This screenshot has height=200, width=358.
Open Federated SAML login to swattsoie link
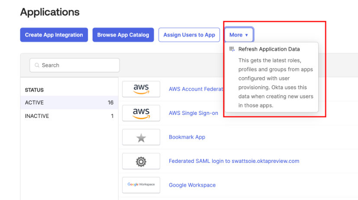[234, 161]
